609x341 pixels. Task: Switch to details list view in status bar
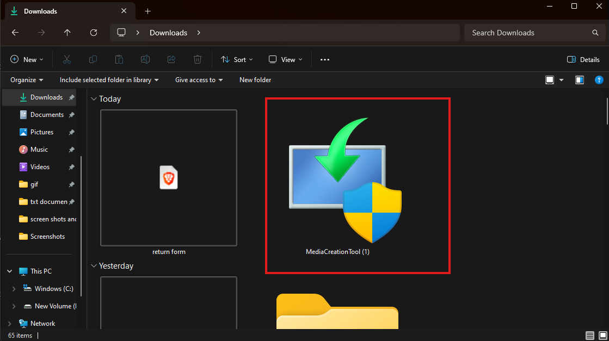click(x=589, y=336)
